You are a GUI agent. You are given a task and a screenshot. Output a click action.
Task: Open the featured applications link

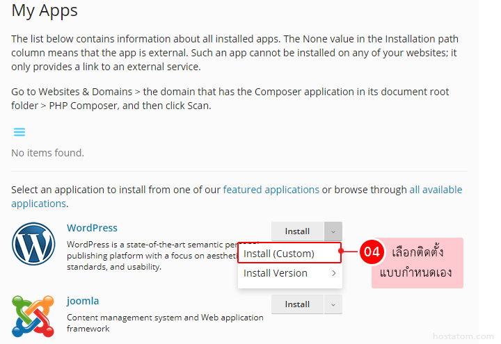271,190
